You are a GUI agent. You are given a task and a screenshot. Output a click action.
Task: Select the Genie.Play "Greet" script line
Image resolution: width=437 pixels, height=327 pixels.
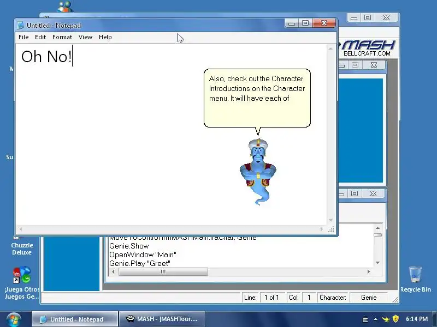point(140,263)
